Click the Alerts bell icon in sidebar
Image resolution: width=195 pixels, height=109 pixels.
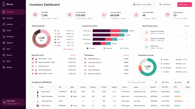click(4, 61)
